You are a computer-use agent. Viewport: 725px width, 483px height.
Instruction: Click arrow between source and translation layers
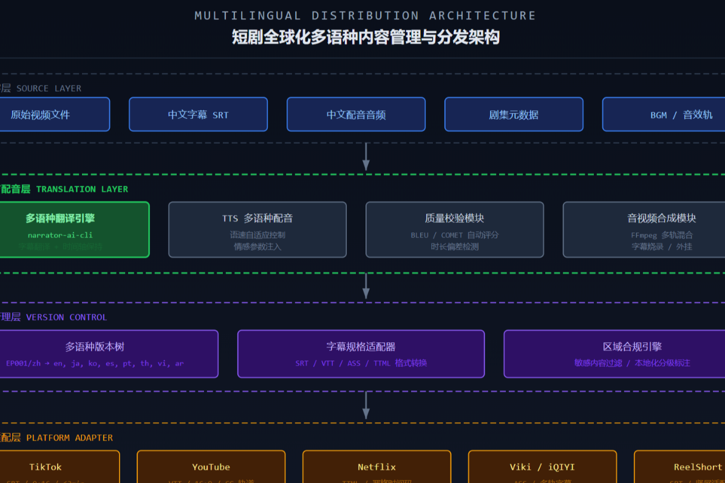(x=366, y=157)
